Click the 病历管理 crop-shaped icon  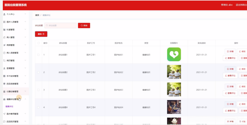pyautogui.click(x=4, y=61)
